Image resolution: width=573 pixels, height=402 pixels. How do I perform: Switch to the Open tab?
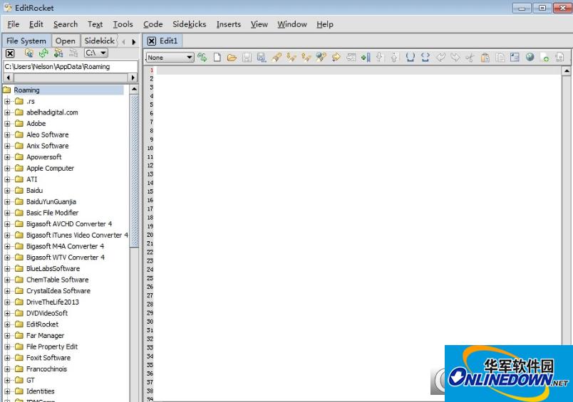click(x=66, y=41)
